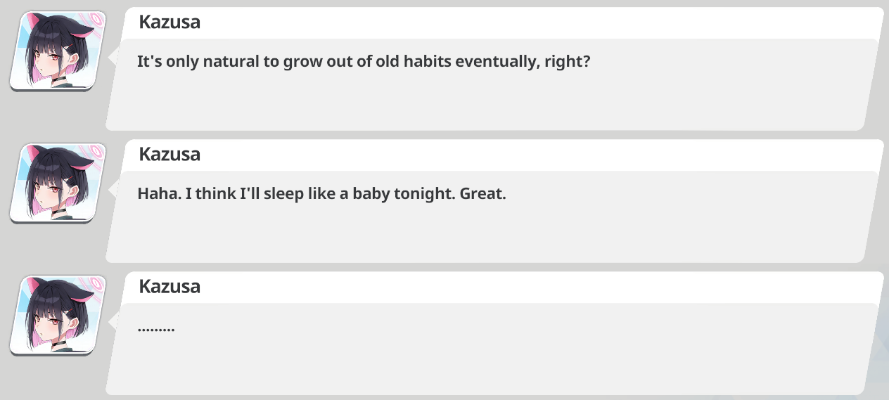Select the '.........' message text
889x400 pixels.
point(156,328)
